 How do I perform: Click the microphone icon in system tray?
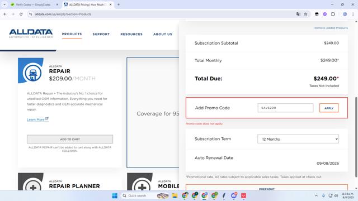[x=323, y=195]
